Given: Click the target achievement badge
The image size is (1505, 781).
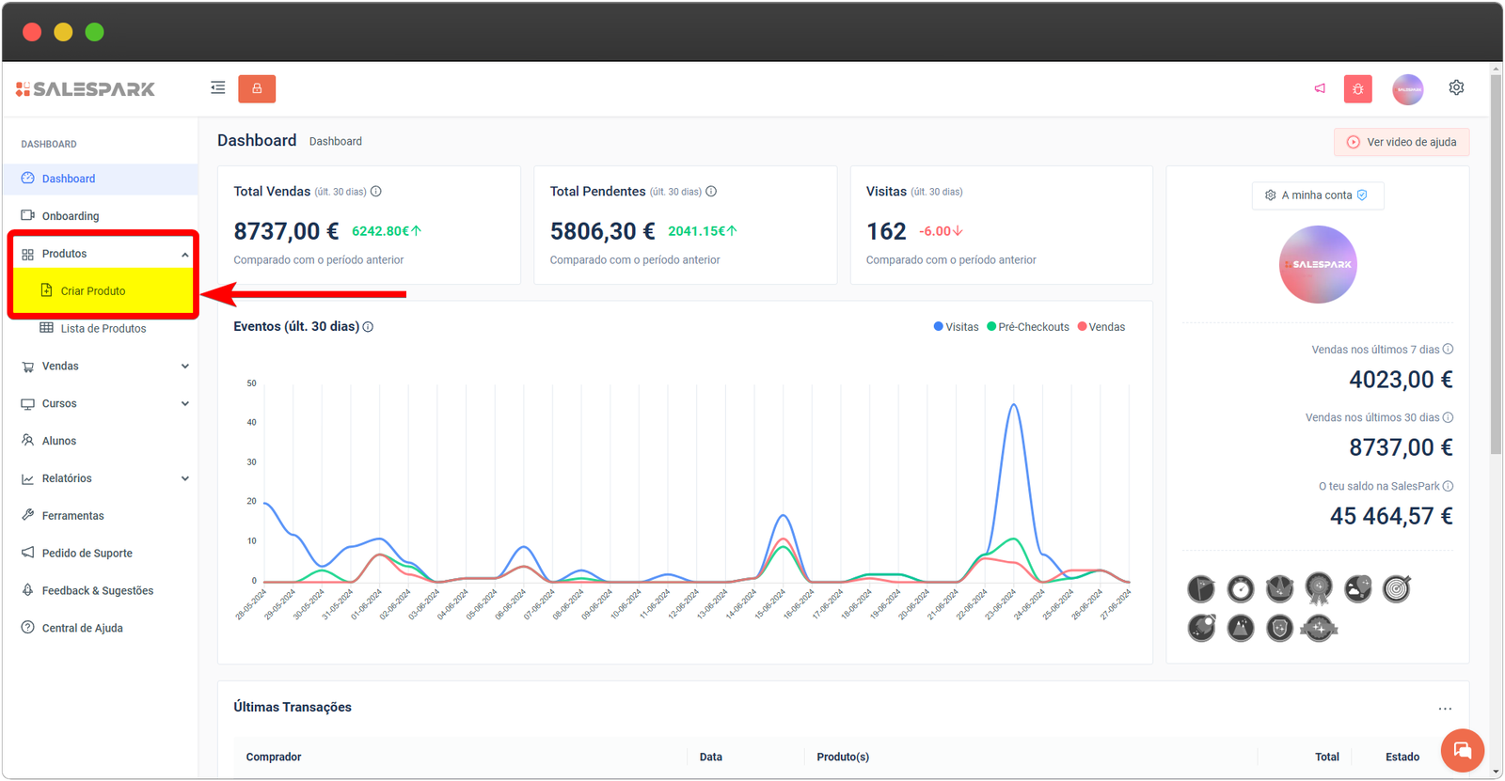Looking at the screenshot, I should (1397, 588).
